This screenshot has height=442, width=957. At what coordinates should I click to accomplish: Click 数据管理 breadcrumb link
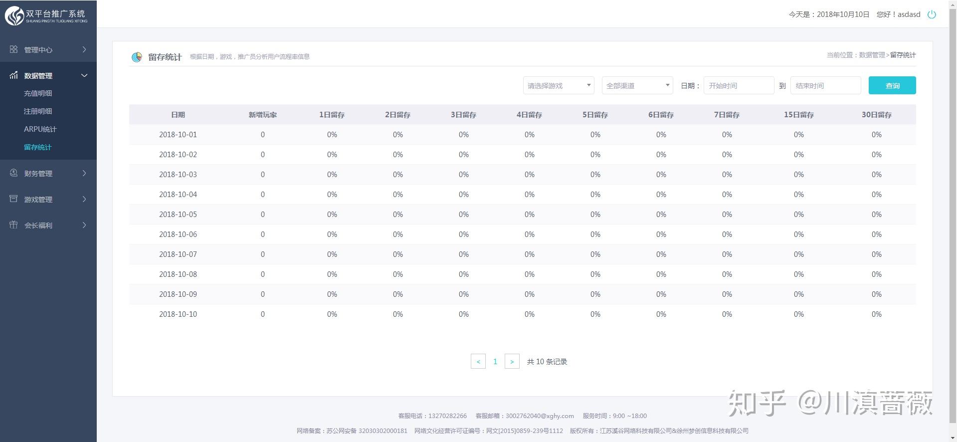[872, 55]
